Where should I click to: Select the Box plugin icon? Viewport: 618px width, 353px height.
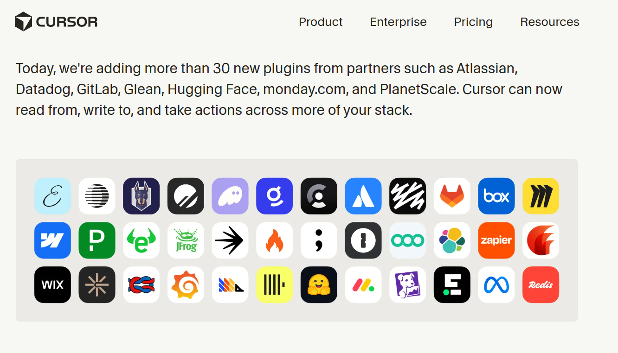coord(496,196)
